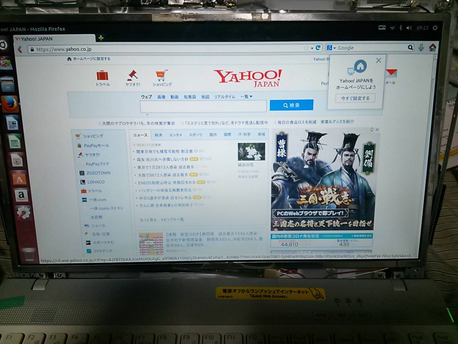Open the system power cog menu
Image resolution: width=458 pixels, height=344 pixels.
(435, 28)
